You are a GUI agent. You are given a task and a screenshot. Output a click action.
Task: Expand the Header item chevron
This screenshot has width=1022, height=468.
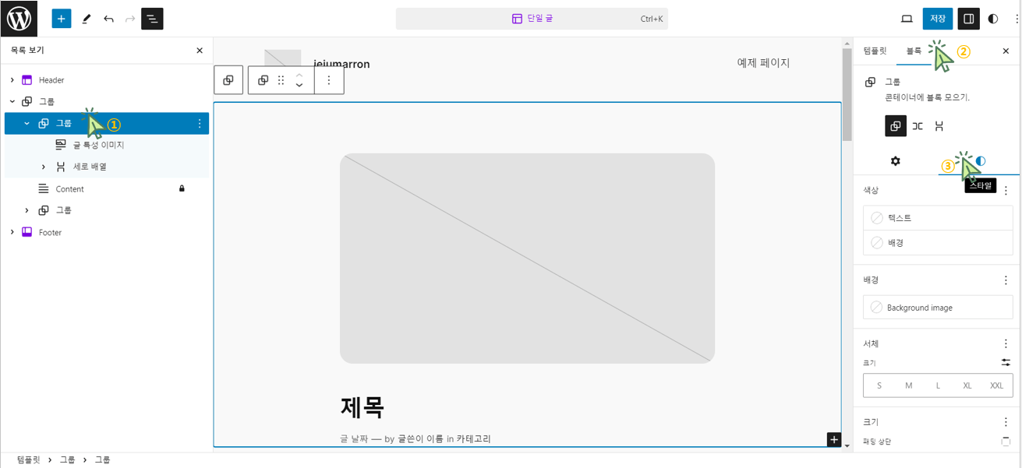click(12, 79)
